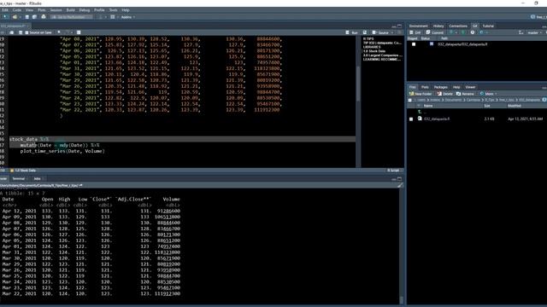The image size is (547, 307).
Task: Select the '1.0 Stock Data' outline entry
Action: click(x=374, y=51)
